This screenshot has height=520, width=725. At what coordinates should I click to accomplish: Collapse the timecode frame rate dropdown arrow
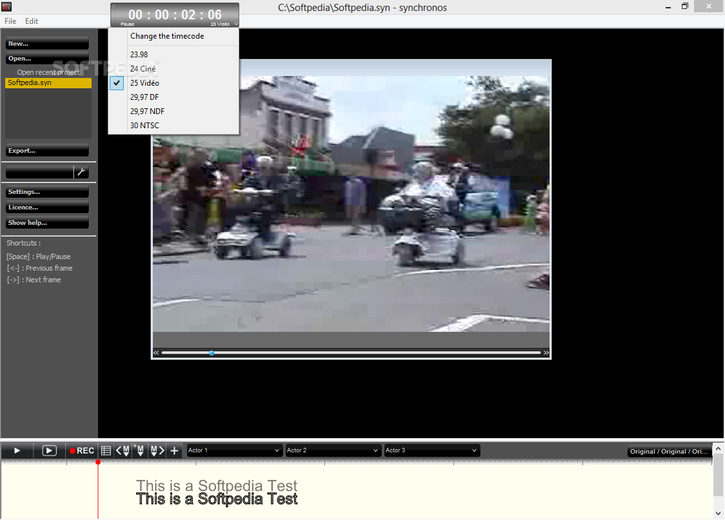click(x=236, y=24)
